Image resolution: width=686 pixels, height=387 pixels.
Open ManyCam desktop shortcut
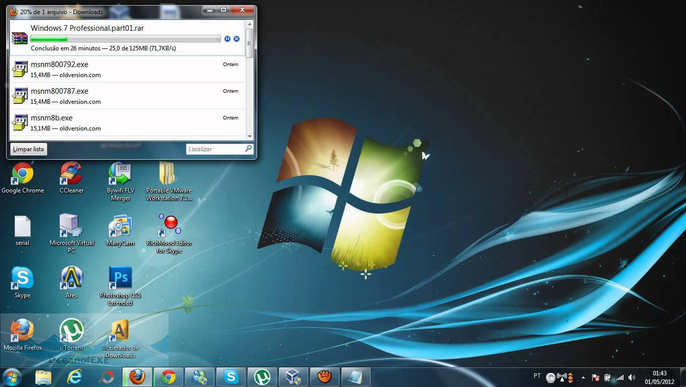point(121,231)
